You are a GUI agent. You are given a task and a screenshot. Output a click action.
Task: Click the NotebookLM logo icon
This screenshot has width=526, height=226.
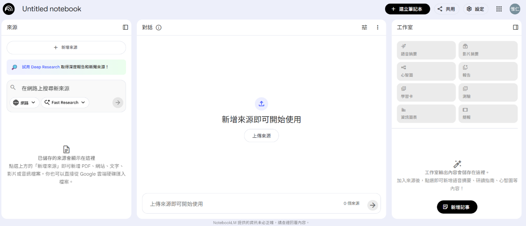point(9,9)
